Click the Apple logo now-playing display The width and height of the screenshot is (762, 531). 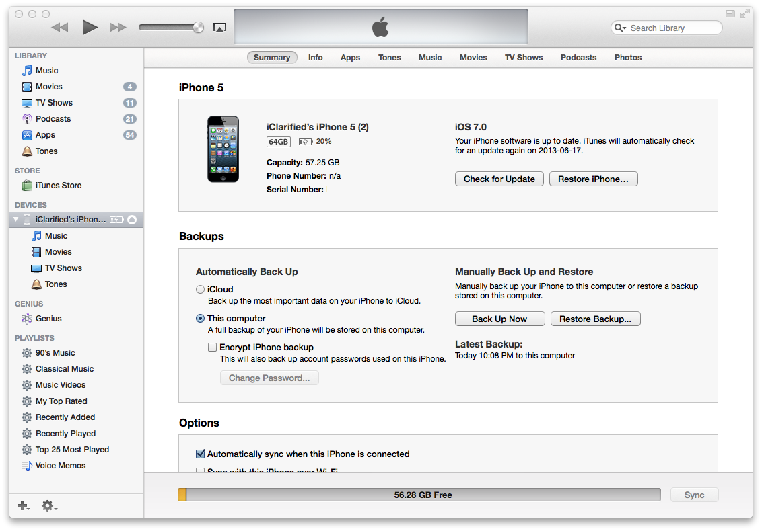(x=381, y=27)
